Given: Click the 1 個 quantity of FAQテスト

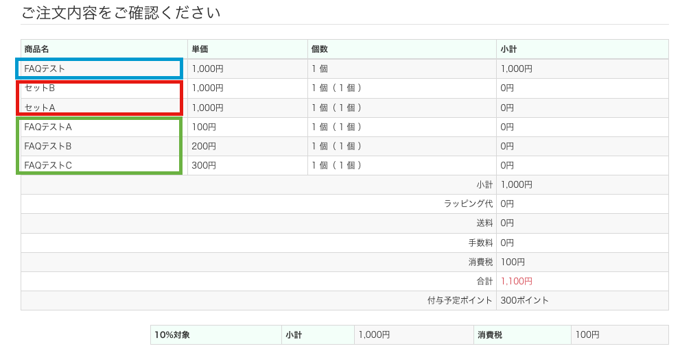Looking at the screenshot, I should click(x=320, y=69).
